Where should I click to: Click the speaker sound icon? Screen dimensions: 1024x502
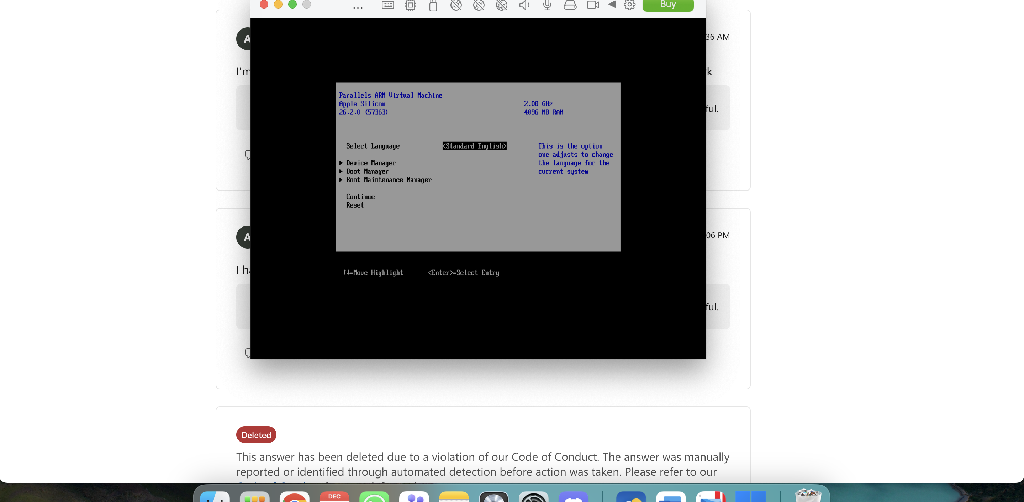click(524, 5)
